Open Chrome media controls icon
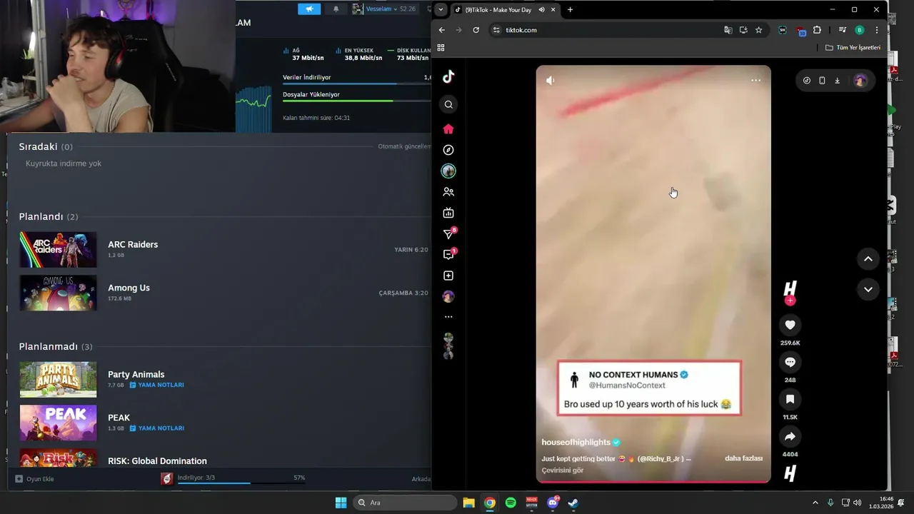 tap(843, 30)
